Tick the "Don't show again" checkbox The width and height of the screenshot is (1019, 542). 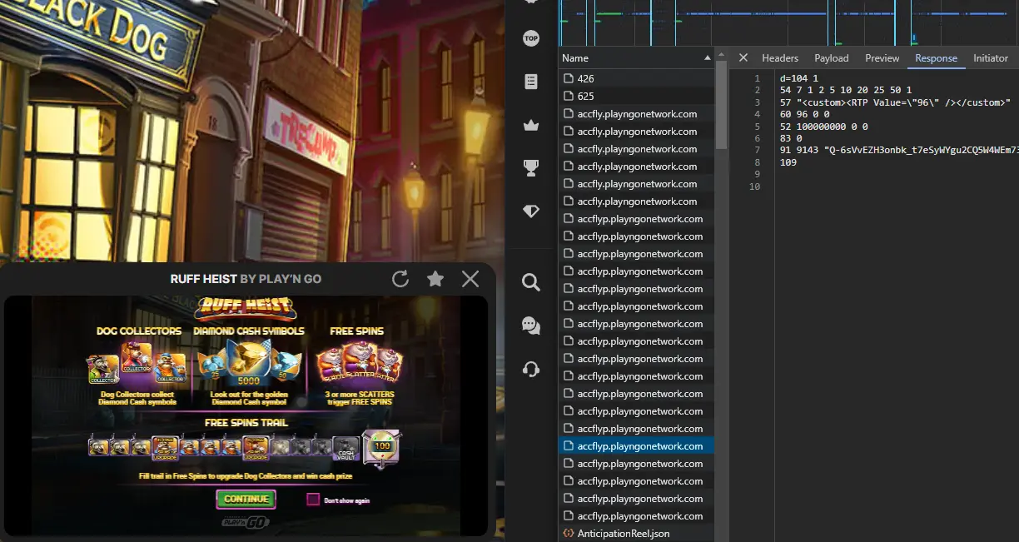point(313,500)
